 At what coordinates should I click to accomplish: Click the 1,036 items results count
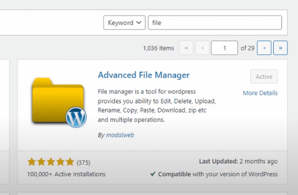pyautogui.click(x=158, y=48)
